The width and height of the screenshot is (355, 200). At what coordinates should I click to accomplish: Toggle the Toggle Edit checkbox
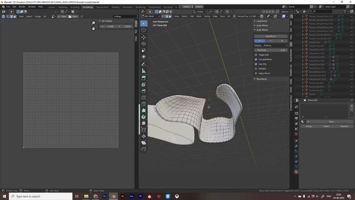256,55
